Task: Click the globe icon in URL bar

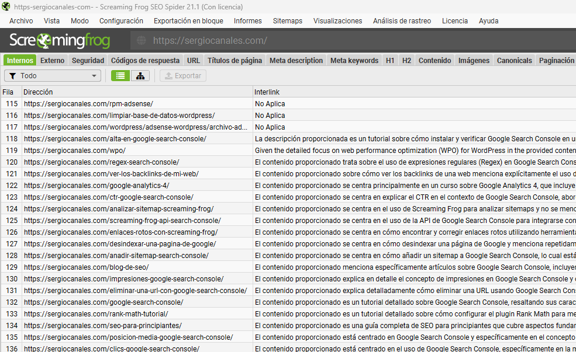Action: (x=142, y=40)
